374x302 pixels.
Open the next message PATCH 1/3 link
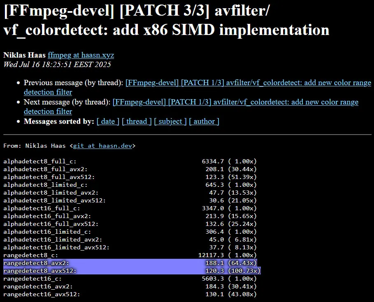pyautogui.click(x=235, y=102)
